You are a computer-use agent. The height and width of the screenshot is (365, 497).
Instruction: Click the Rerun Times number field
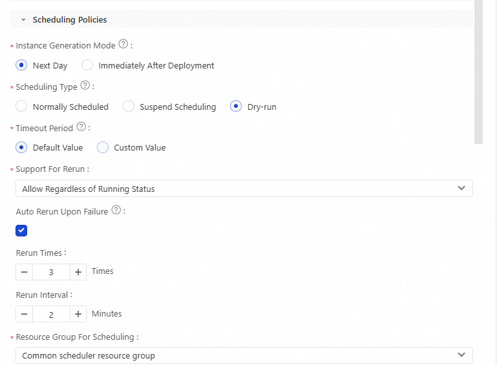(51, 272)
